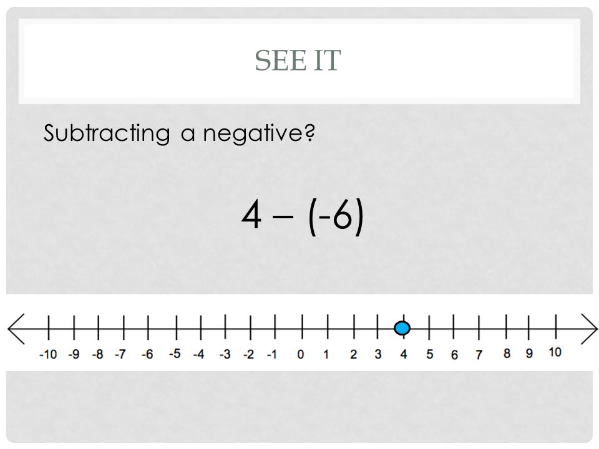Click the number 10 label on number line

point(555,352)
